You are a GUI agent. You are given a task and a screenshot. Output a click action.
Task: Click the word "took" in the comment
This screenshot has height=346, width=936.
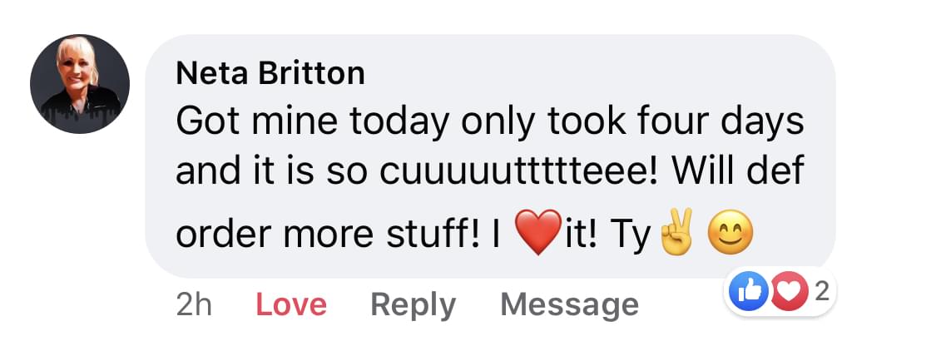coord(589,122)
